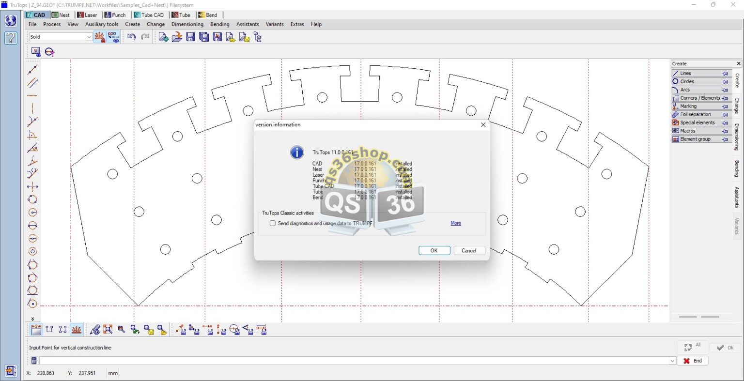Click the Undo arrow icon
The image size is (744, 381).
tap(131, 37)
